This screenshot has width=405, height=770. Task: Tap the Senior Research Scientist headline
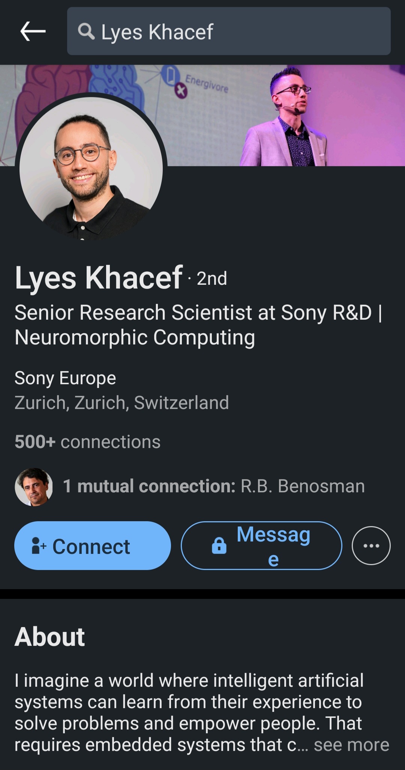[198, 325]
